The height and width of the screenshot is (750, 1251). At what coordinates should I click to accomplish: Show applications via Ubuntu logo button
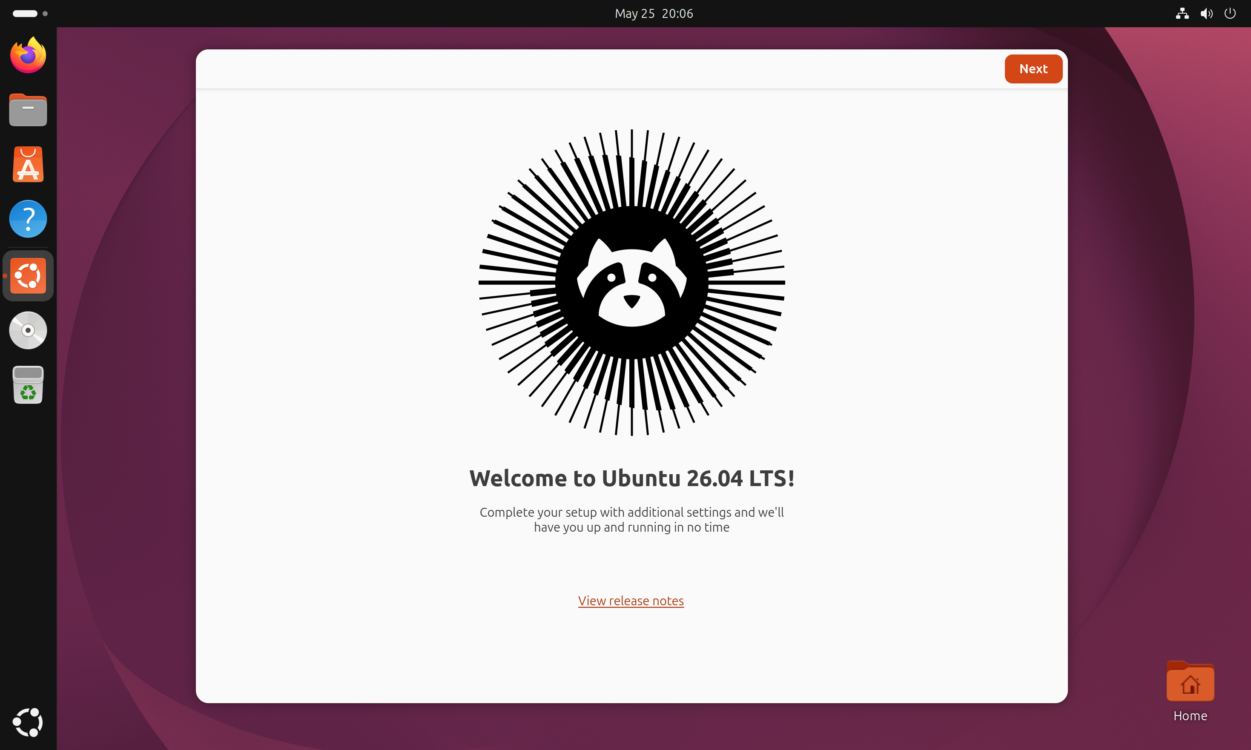(28, 722)
